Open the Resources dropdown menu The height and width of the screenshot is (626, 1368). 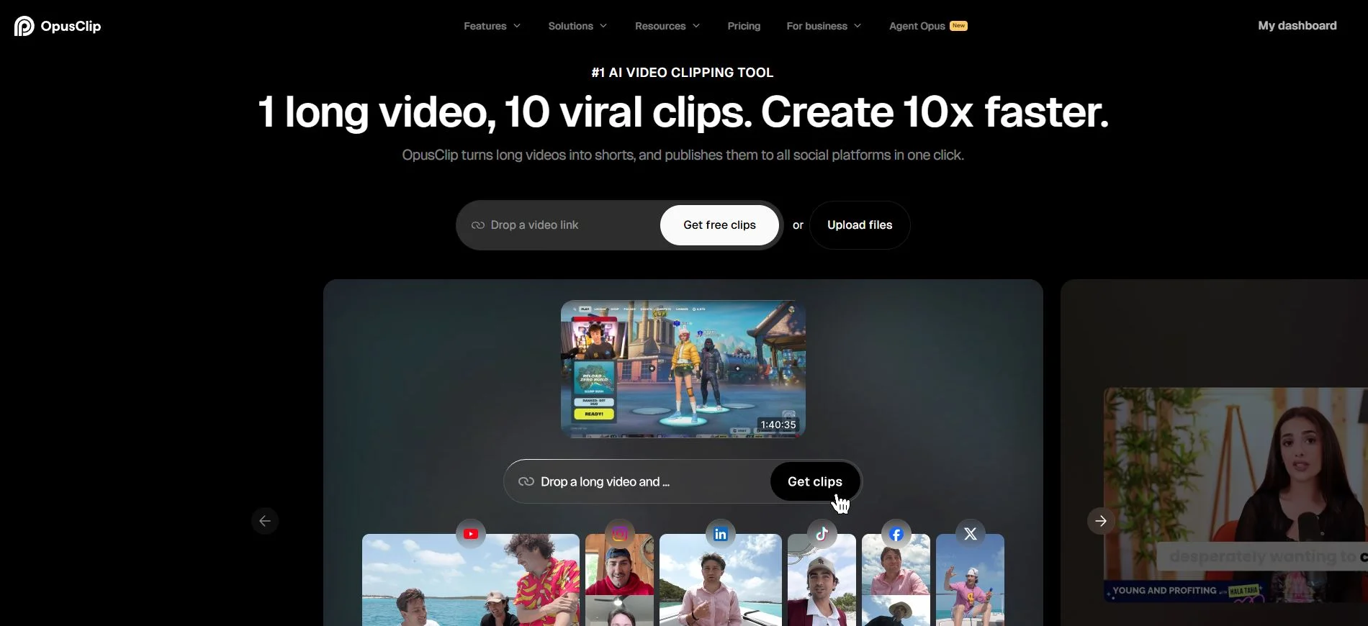pos(667,26)
